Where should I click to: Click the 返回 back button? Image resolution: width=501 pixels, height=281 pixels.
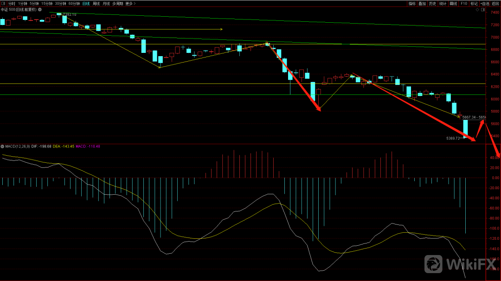[x=495, y=3]
